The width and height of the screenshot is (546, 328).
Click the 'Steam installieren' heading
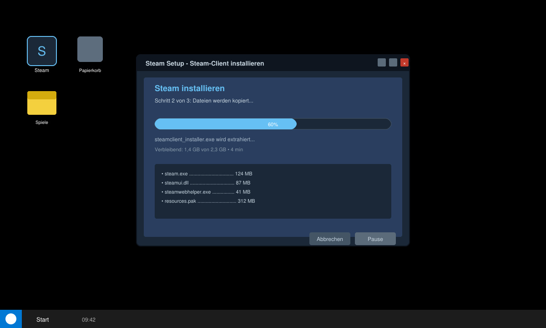(190, 88)
